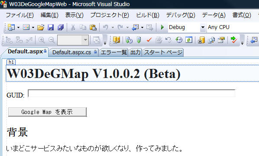
Task: Click the paragraph starting with いまどこサービス
Action: tap(94, 148)
